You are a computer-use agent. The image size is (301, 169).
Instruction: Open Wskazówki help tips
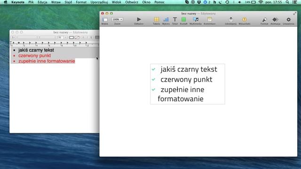[245, 21]
